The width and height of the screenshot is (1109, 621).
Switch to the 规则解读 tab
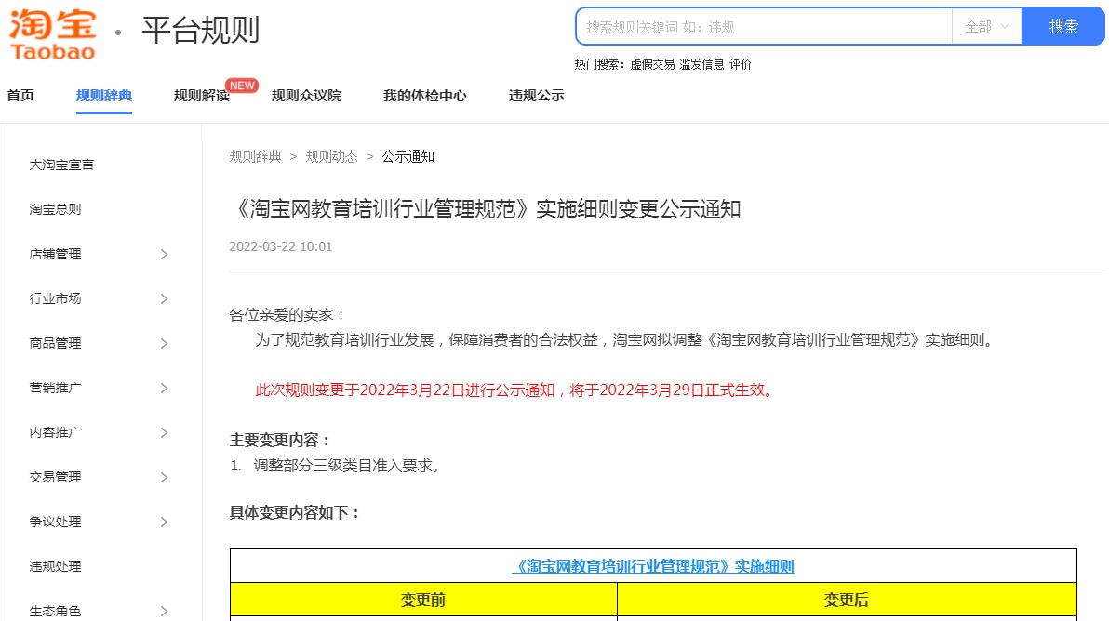point(202,96)
